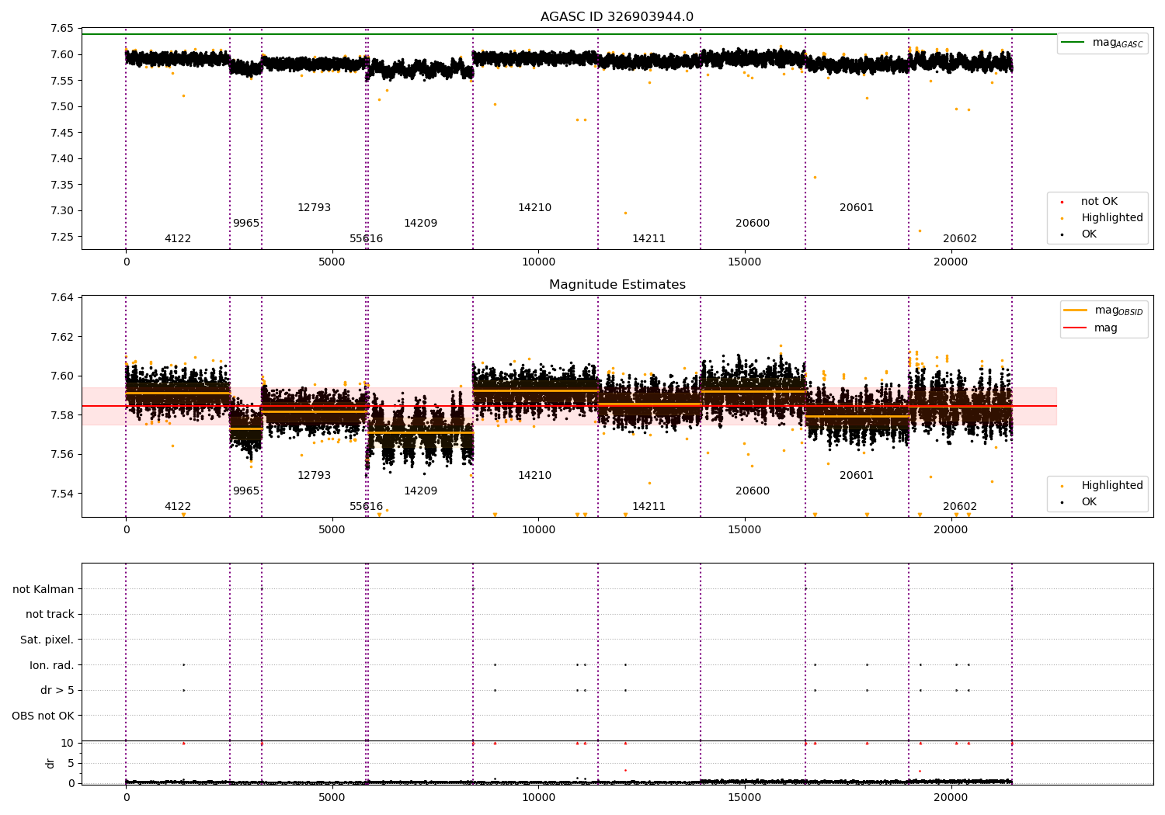Click OBSID label 12793 in Magnitude Estimates plot
This screenshot has width=1165, height=815.
tap(314, 476)
